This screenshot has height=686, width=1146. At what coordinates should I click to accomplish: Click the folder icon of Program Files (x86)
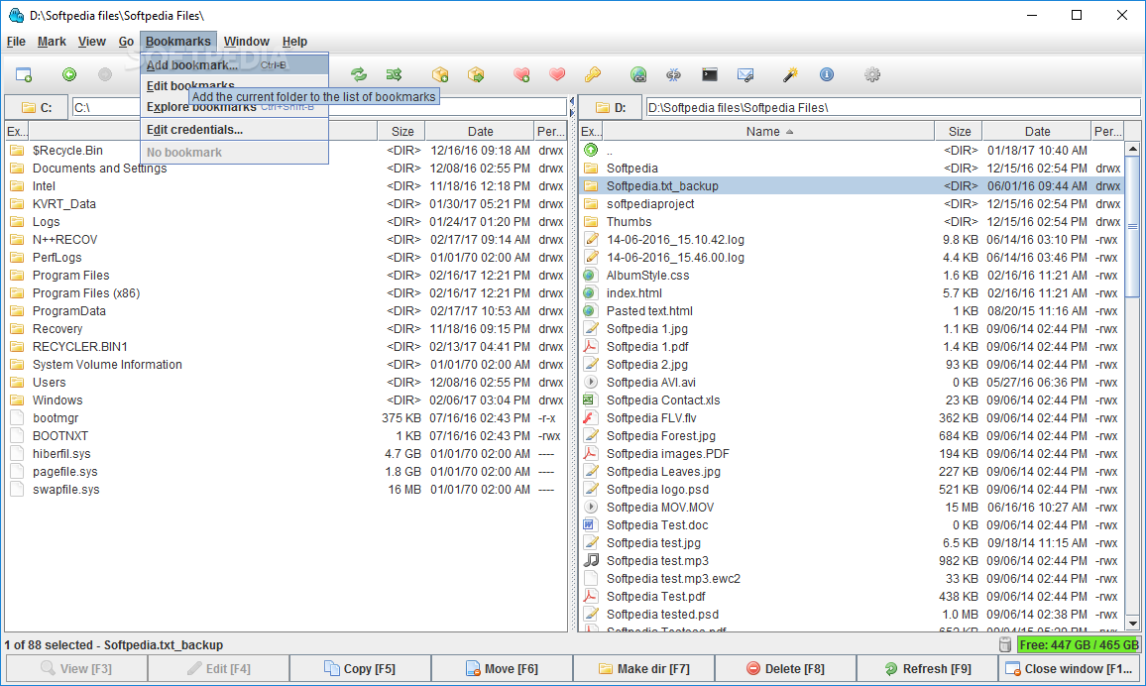point(17,293)
